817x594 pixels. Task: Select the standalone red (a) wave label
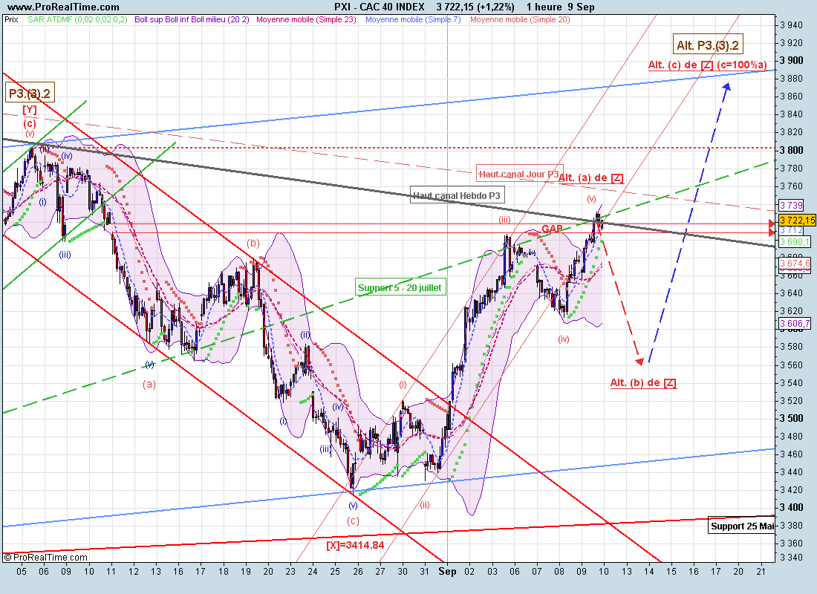pyautogui.click(x=149, y=385)
